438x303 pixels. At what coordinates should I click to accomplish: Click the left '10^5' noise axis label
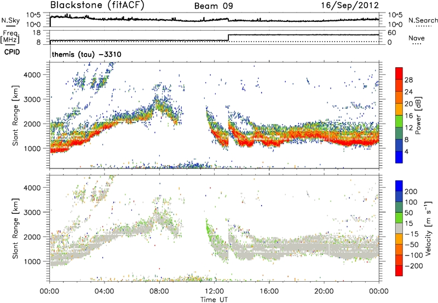[33, 15]
